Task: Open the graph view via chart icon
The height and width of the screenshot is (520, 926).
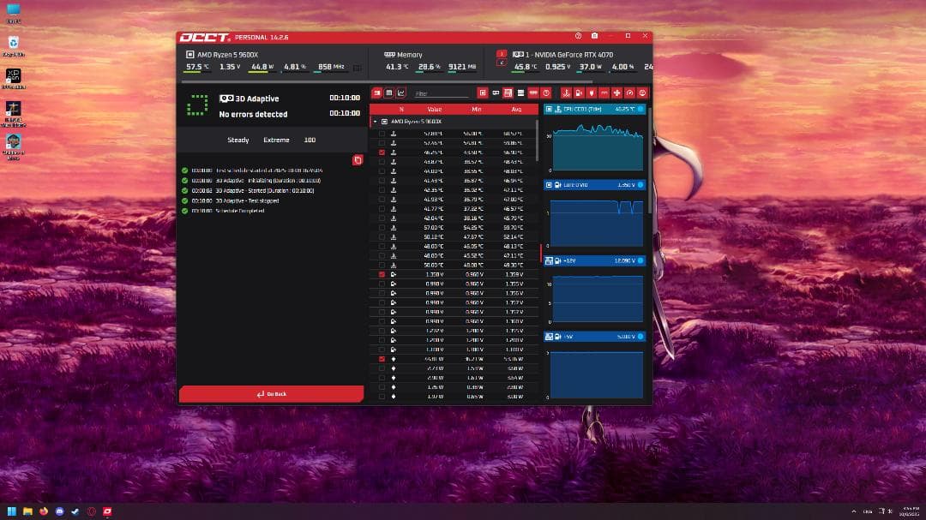Action: [400, 93]
